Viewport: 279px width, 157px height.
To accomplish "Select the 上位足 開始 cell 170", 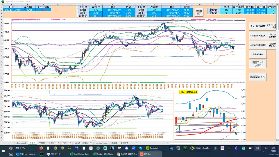I will (x=96, y=10).
